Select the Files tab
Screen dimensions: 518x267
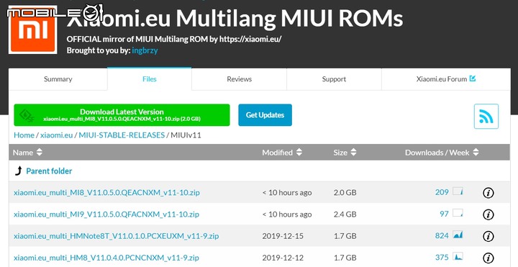150,79
